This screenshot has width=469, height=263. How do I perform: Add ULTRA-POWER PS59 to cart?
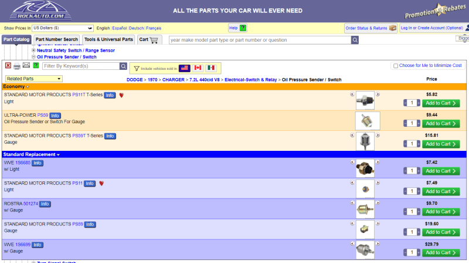click(x=441, y=124)
